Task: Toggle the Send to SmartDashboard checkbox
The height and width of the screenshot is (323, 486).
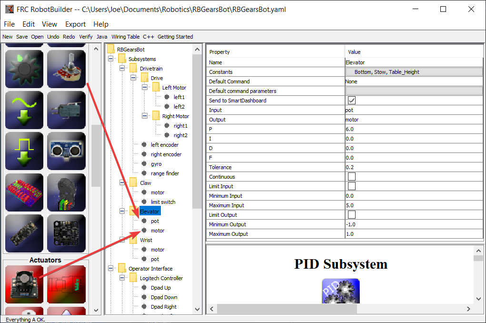Action: pyautogui.click(x=351, y=101)
